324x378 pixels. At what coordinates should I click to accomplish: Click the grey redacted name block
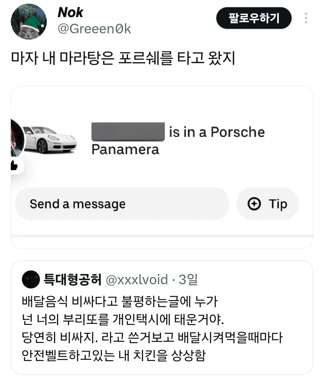pyautogui.click(x=128, y=132)
